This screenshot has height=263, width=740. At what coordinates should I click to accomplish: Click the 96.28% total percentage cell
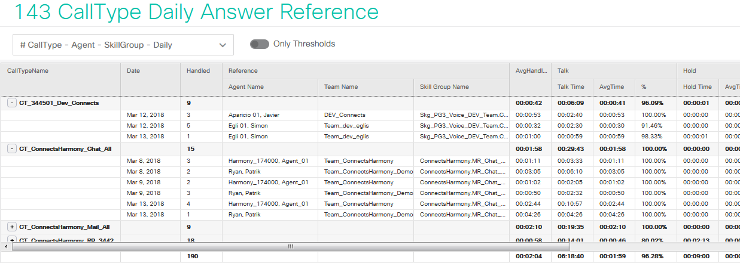[x=653, y=256]
